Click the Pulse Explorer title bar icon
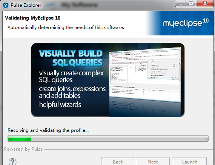 coord(6,5)
